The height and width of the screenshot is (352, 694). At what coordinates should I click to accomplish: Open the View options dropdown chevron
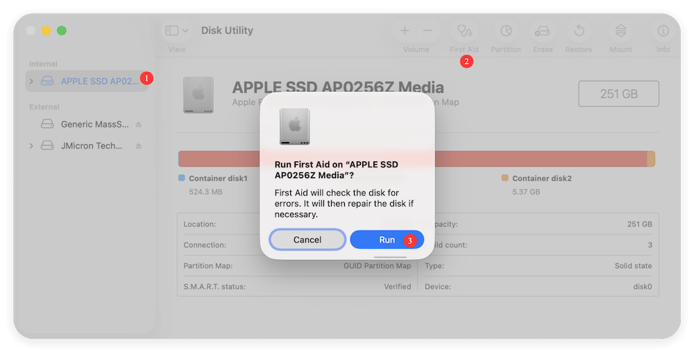pos(185,30)
